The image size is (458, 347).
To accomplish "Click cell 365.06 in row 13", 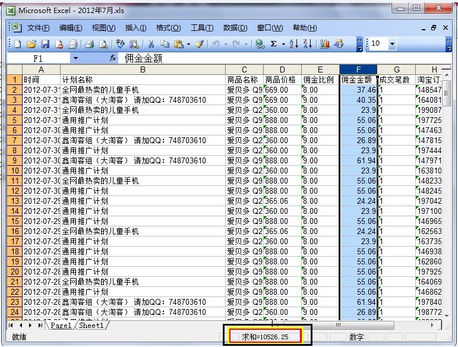I will pyautogui.click(x=282, y=201).
